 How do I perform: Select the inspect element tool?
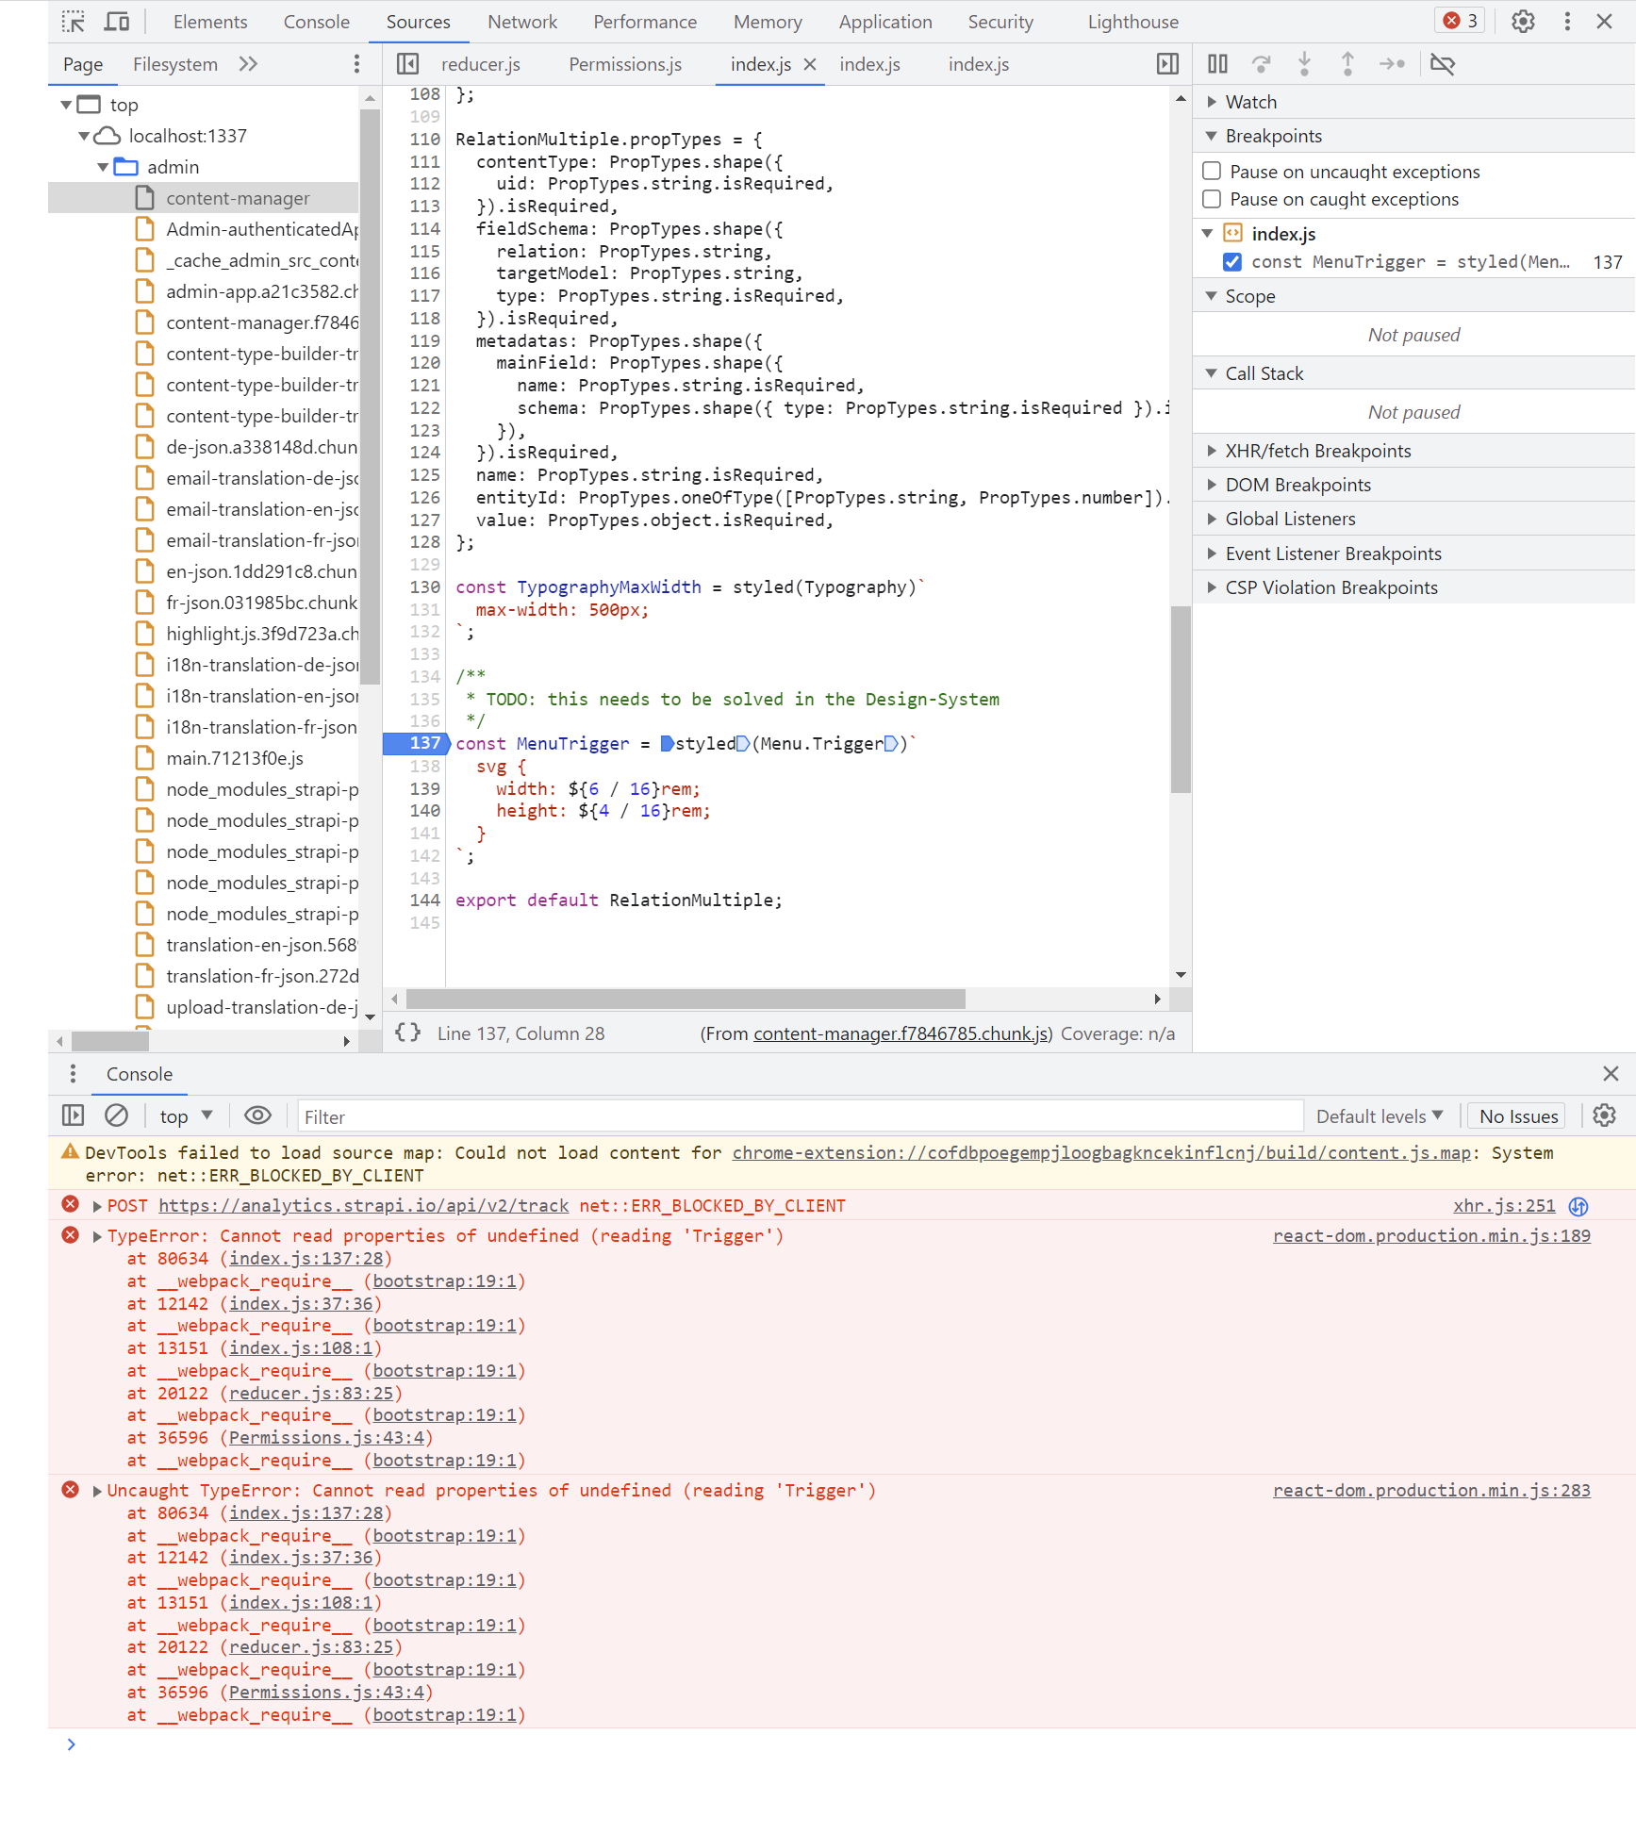pyautogui.click(x=73, y=21)
